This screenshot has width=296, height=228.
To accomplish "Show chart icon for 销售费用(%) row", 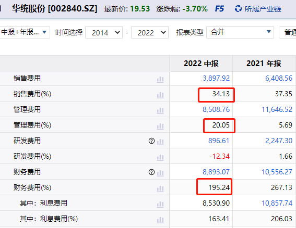I will tap(160, 95).
